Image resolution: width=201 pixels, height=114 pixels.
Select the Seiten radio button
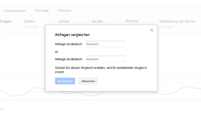20,21
